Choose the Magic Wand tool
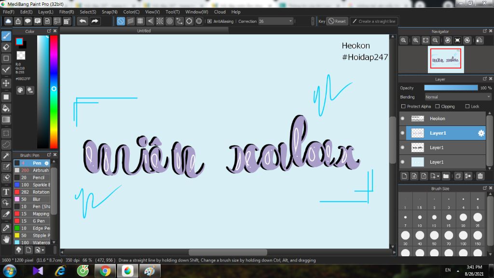494x278 pixels. [6, 156]
